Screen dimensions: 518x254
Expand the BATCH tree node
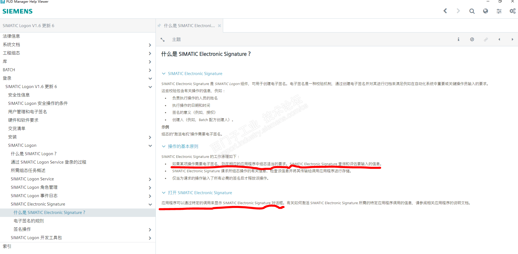coord(150,70)
